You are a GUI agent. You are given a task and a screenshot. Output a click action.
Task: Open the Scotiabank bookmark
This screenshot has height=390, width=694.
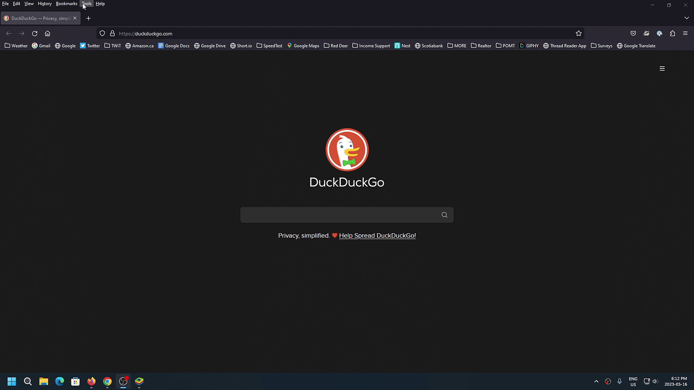[x=429, y=46]
